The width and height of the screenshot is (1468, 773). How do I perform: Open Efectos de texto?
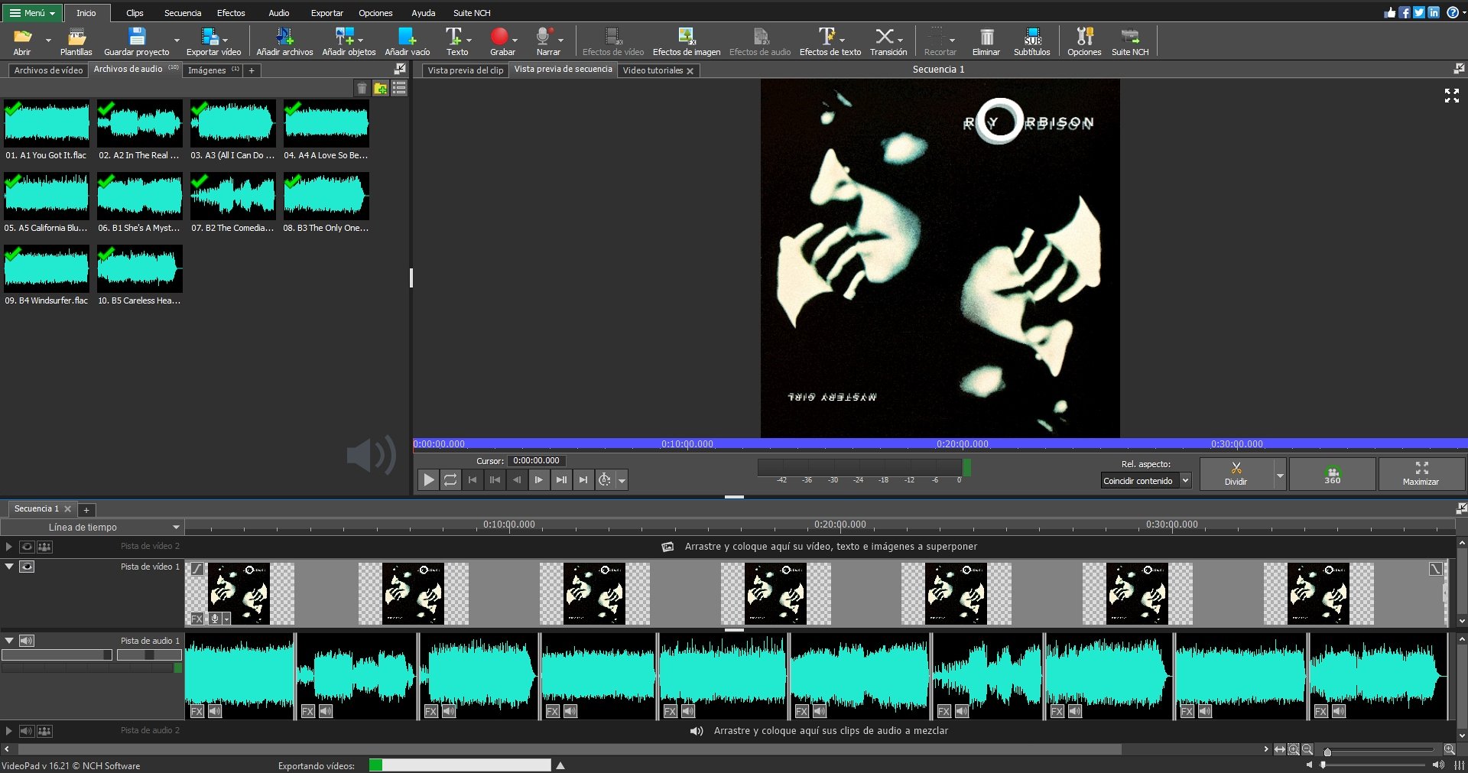point(830,41)
